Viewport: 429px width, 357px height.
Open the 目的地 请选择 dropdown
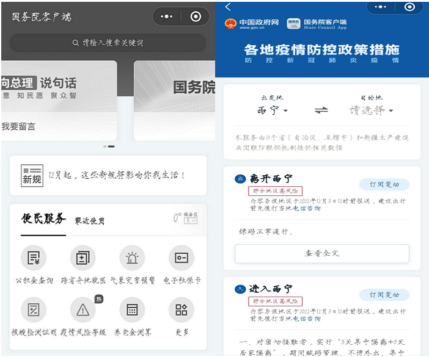[x=372, y=110]
